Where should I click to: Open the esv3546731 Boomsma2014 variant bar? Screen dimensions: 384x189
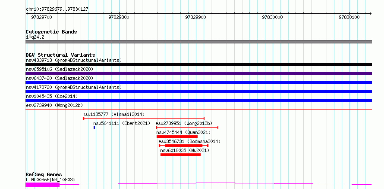click(x=183, y=146)
